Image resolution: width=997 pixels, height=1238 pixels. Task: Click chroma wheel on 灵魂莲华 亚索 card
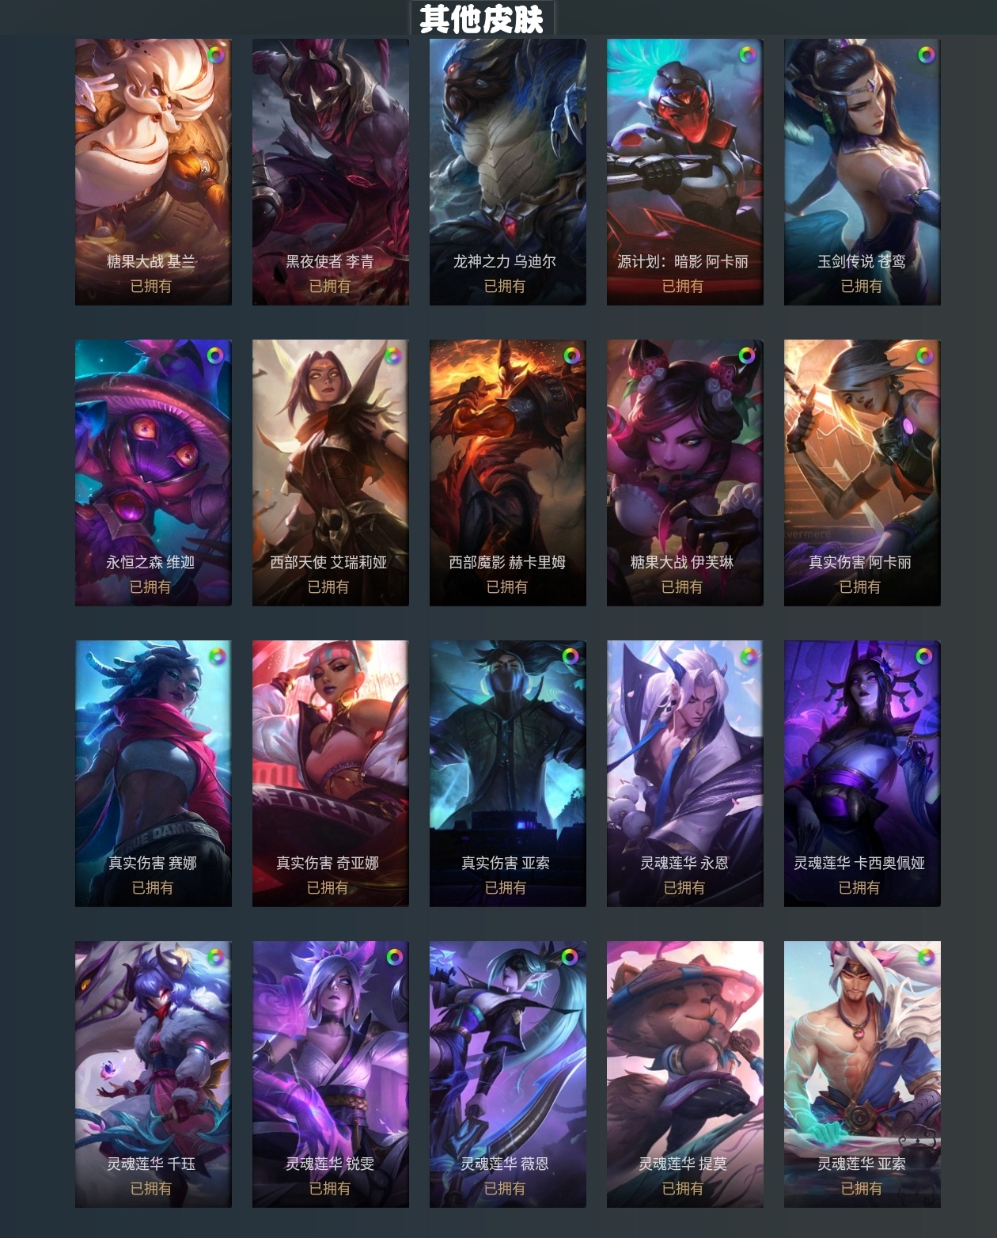click(x=926, y=957)
